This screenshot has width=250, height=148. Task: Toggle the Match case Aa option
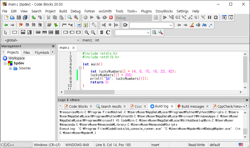point(204,25)
